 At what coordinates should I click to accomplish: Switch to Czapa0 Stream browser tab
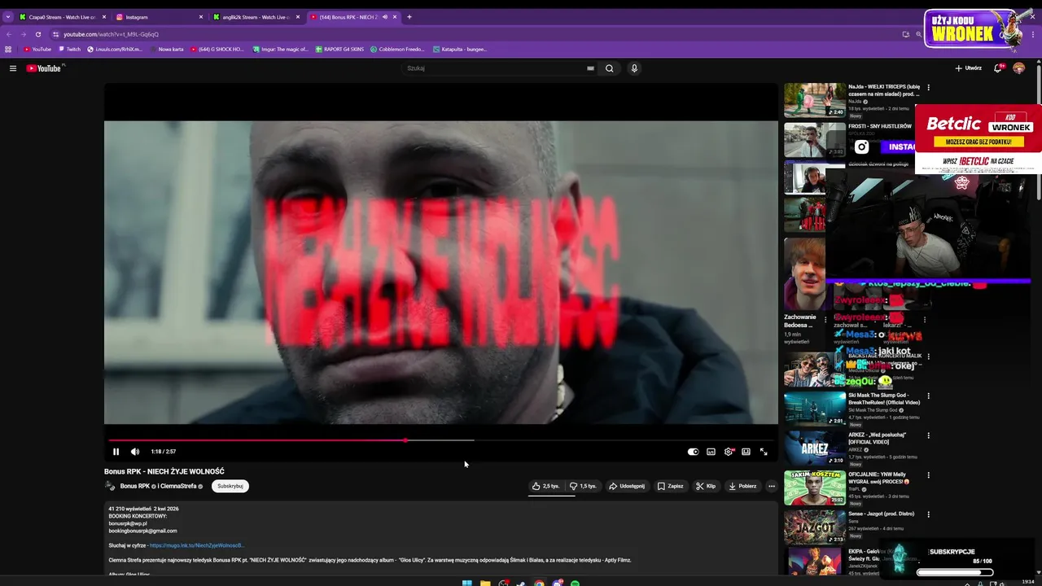(62, 17)
